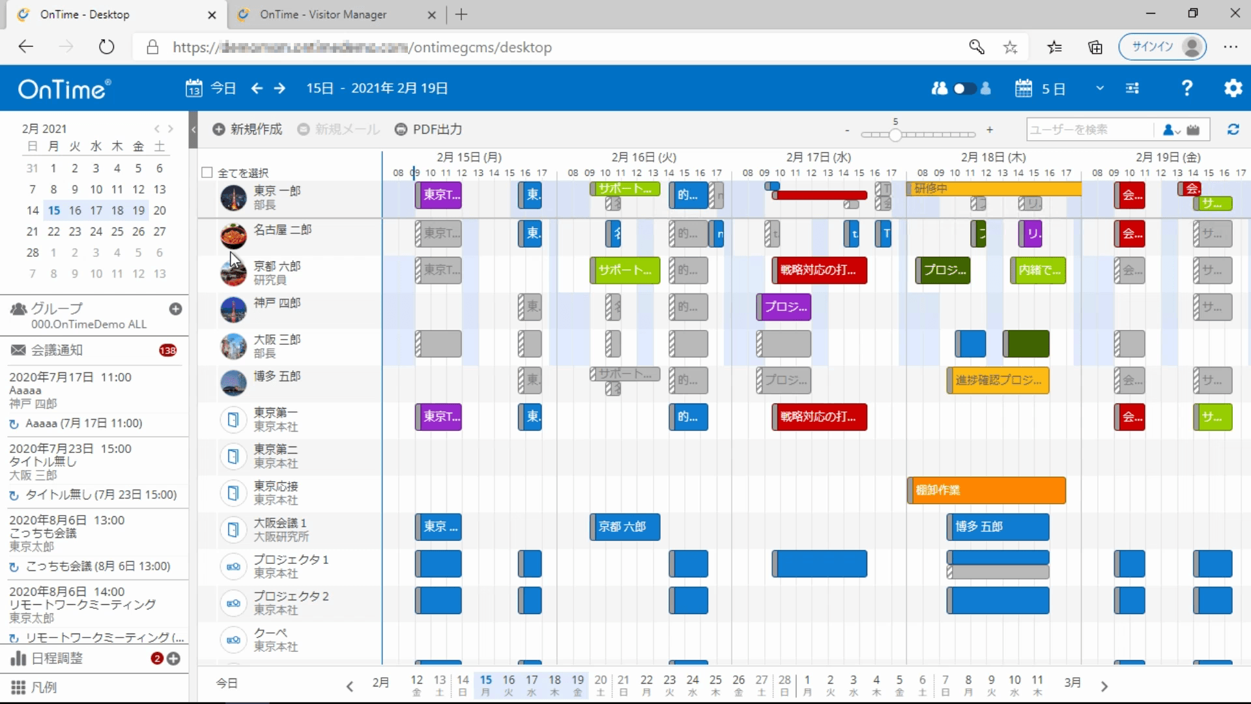Go to previous period arrow in header

pos(257,88)
